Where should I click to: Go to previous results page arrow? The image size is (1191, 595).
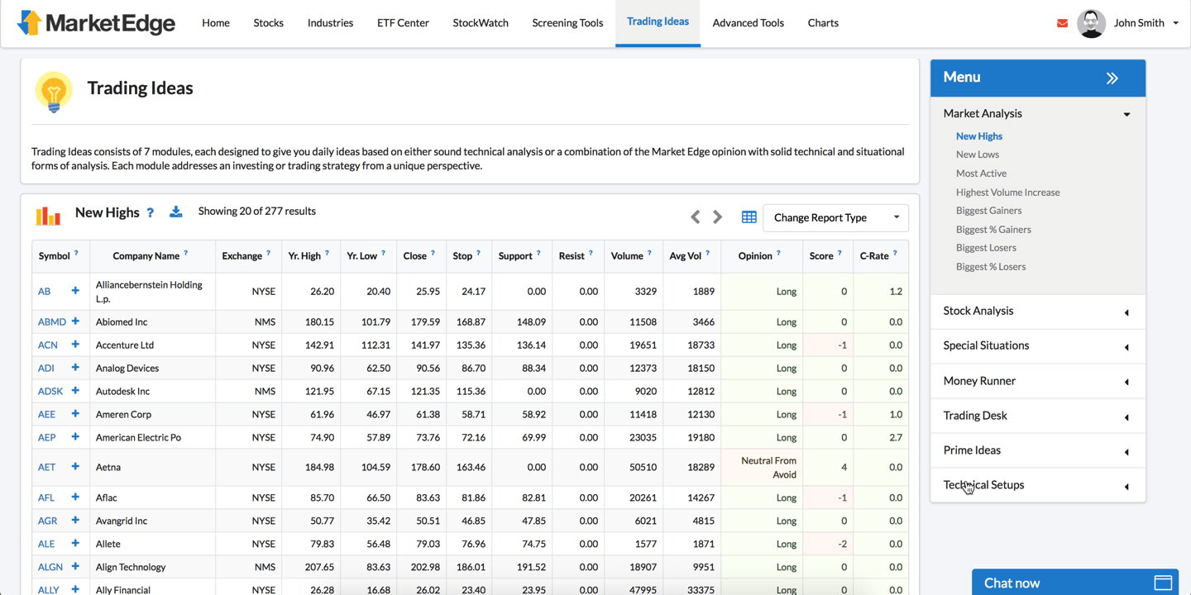tap(695, 217)
